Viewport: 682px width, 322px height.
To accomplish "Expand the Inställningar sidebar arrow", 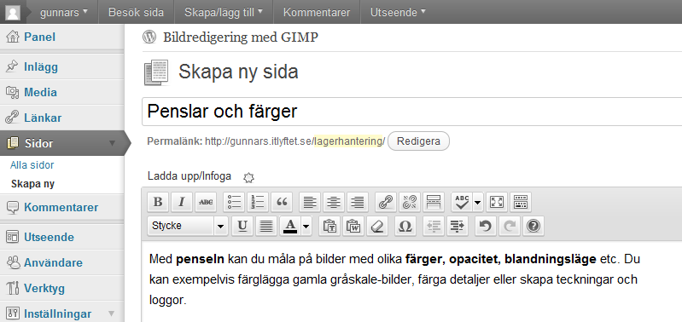I will tap(112, 313).
